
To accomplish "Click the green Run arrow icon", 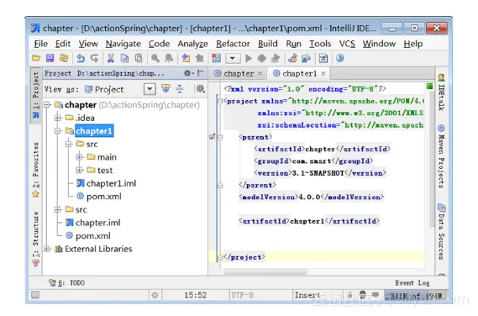I will (x=249, y=58).
